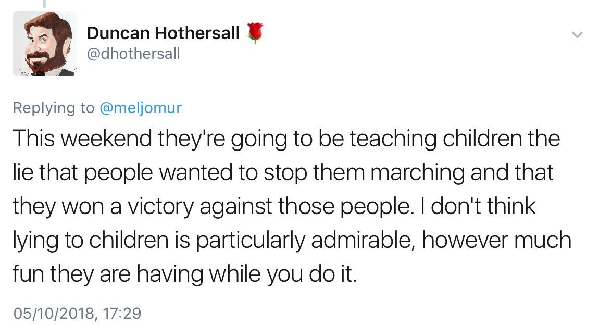The image size is (599, 325).
Task: Open the @meljomur mention link
Action: click(141, 108)
